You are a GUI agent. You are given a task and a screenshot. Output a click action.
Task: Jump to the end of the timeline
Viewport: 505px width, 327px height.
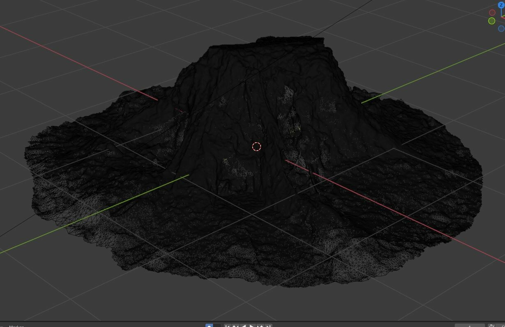point(269,325)
